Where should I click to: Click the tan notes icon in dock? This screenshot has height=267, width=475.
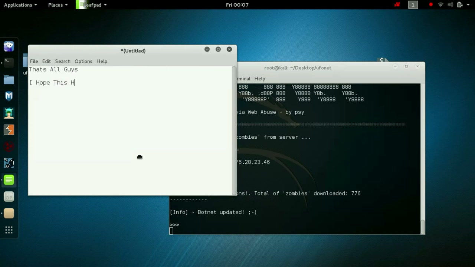[x=9, y=213]
